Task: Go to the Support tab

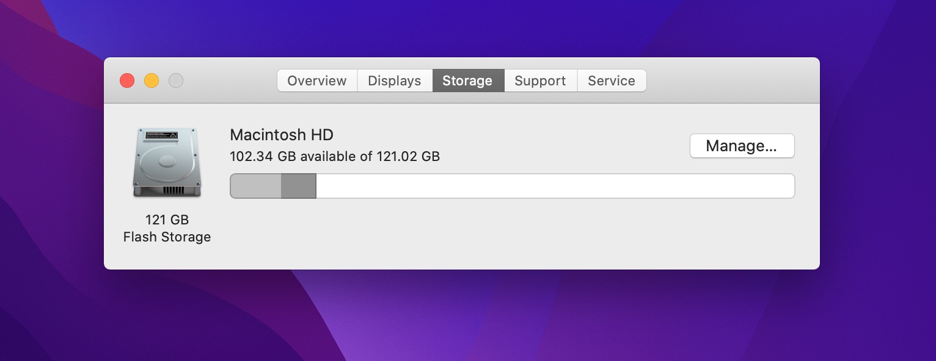Action: pos(540,80)
